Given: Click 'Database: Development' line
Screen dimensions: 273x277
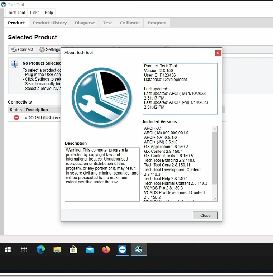Looking at the screenshot, I should (x=165, y=80).
